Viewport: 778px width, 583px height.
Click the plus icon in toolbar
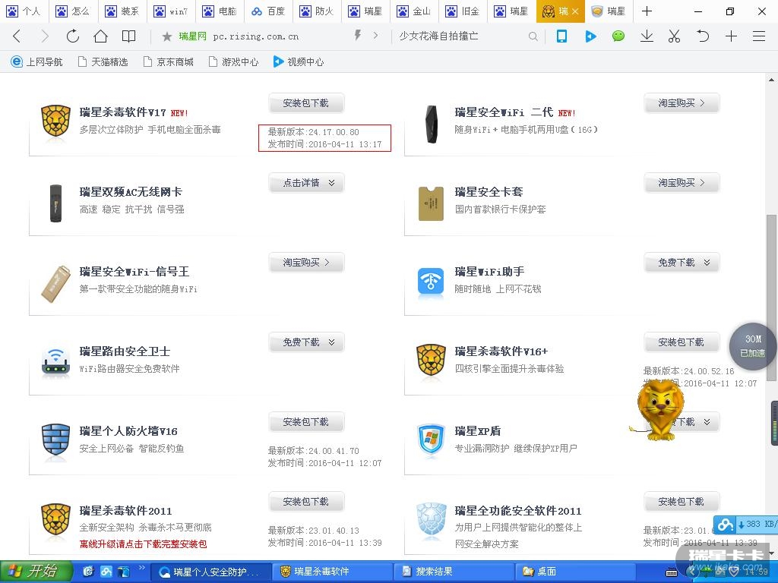tap(731, 36)
